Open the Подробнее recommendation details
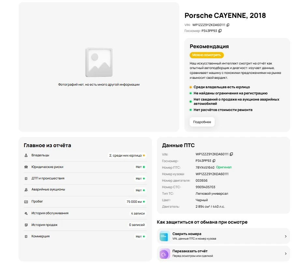 202,122
